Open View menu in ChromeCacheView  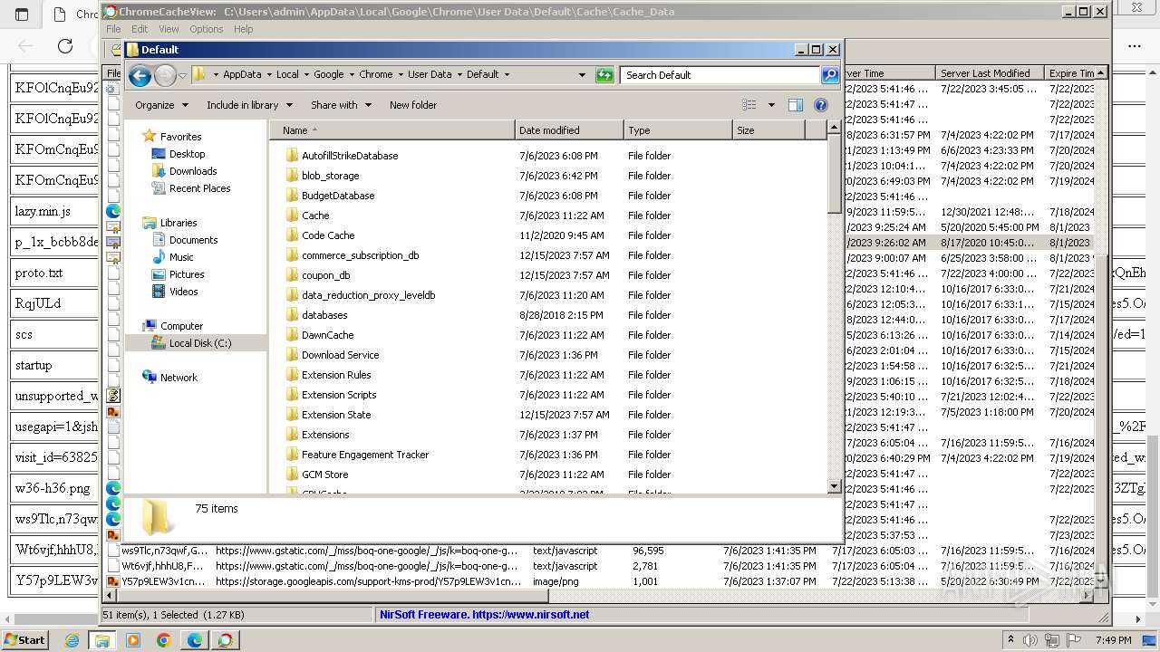point(169,29)
